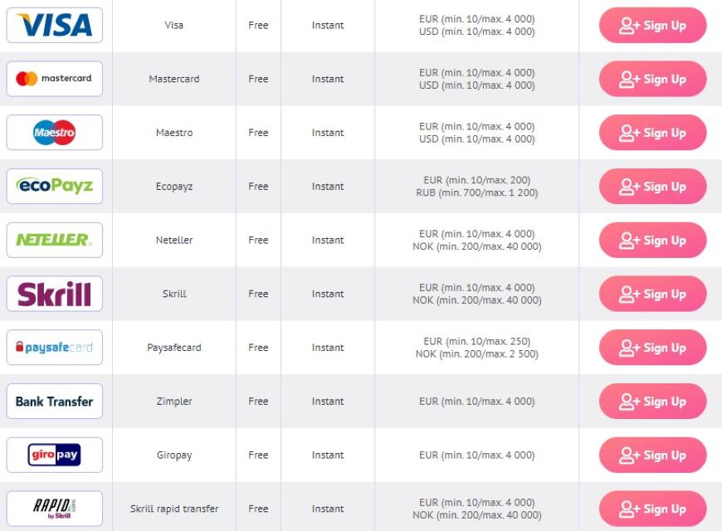Screen dimensions: 722x531
Task: Click the giropay logo
Action: click(x=54, y=455)
